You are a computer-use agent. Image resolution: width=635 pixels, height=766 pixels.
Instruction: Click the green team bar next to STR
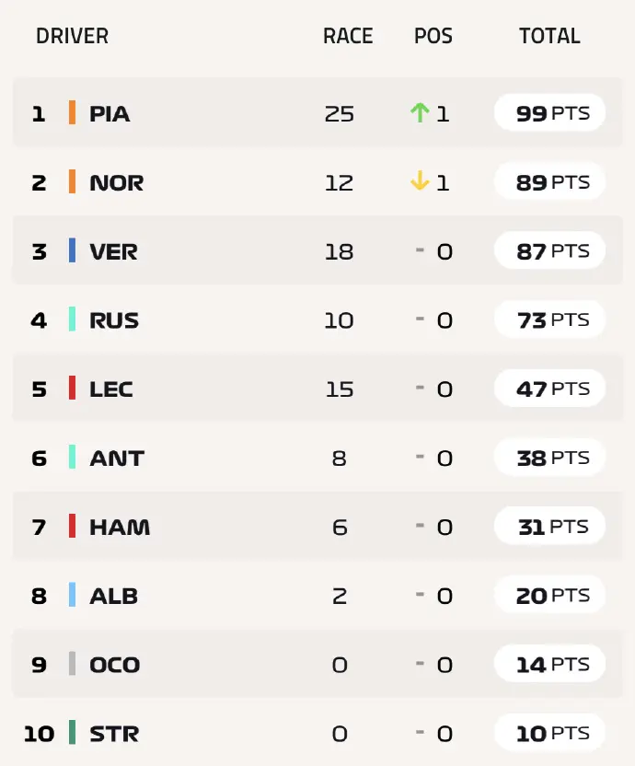73,732
